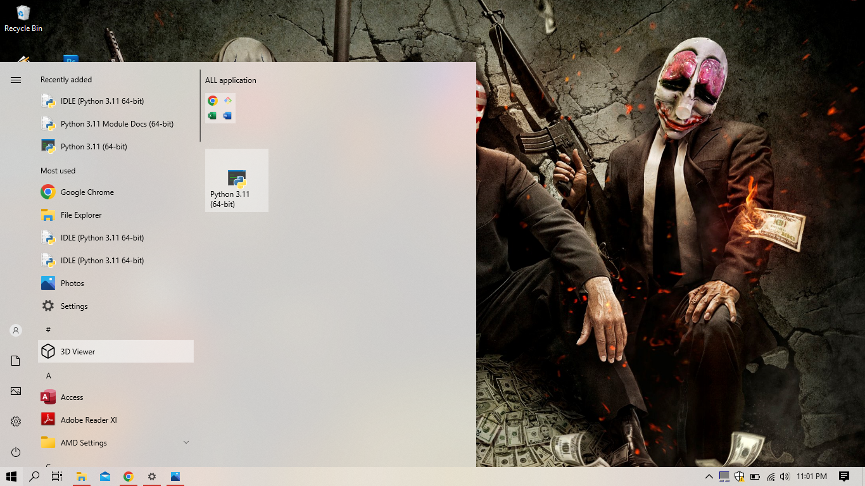The image size is (865, 486).
Task: Expand the Start menu hamburger navigation
Action: (x=16, y=80)
